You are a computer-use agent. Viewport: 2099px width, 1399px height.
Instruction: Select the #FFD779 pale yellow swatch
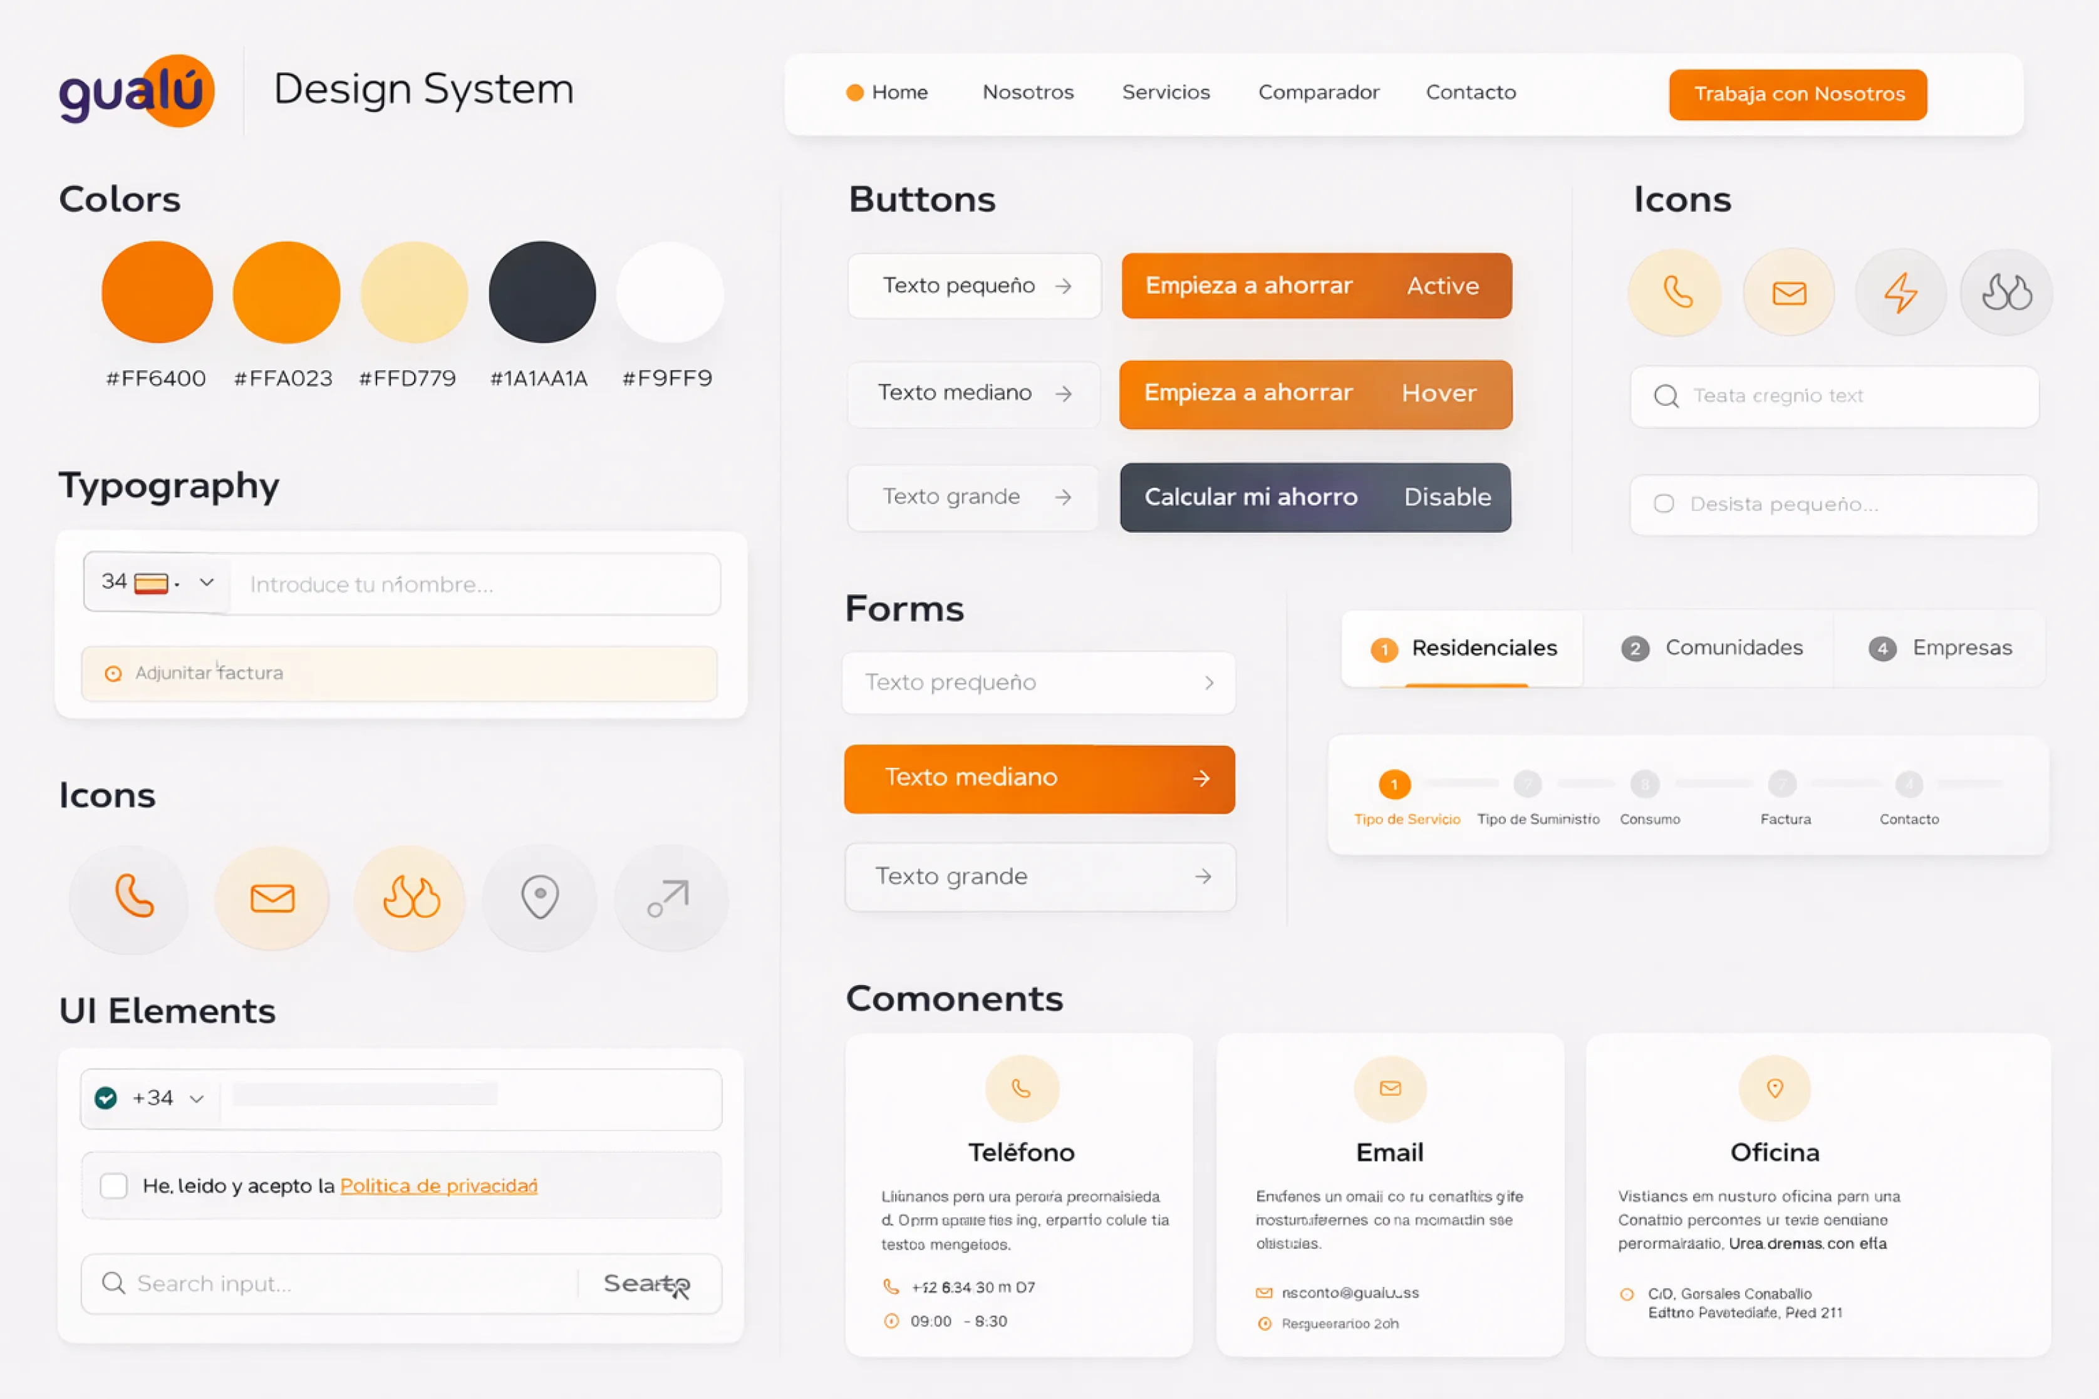click(413, 292)
